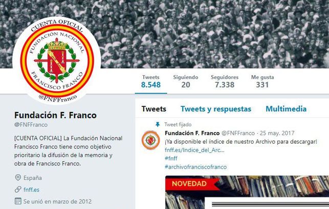Open the Siguiendo count of 20
The image size is (329, 209).
point(186,81)
